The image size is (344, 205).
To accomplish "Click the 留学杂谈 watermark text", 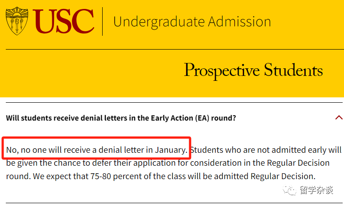I will tap(316, 190).
